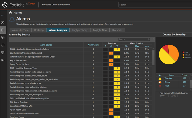Open the three-dots sidebar menu
Image resolution: width=192 pixels, height=118 pixels.
click(x=3, y=15)
